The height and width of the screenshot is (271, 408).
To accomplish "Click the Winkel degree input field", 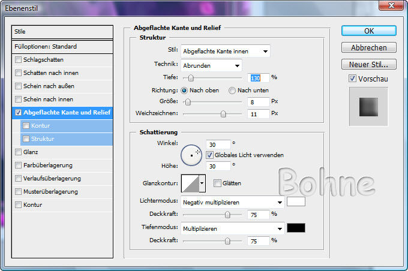I will pos(218,144).
